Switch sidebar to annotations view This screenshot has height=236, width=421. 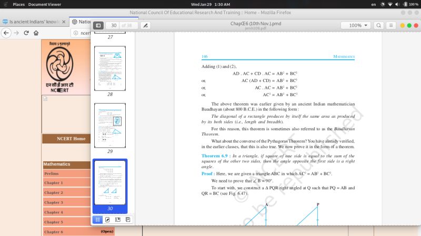coord(107,220)
